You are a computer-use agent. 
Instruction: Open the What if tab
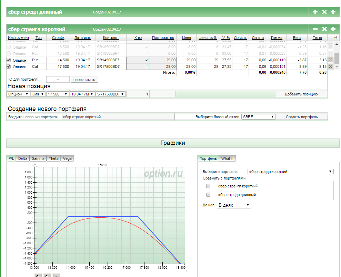(227, 158)
